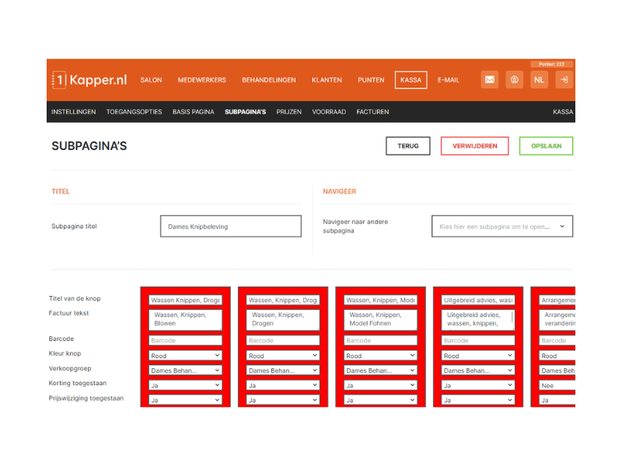The image size is (622, 466).
Task: Go to VOORRAAD tab
Action: [x=329, y=112]
